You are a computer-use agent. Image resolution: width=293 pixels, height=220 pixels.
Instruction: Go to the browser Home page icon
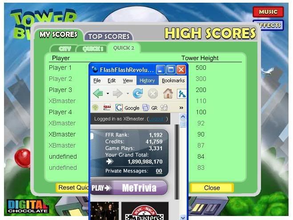pyautogui.click(x=168, y=94)
